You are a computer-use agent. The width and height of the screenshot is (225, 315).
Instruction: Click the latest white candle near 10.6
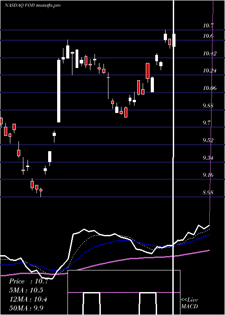tap(174, 40)
